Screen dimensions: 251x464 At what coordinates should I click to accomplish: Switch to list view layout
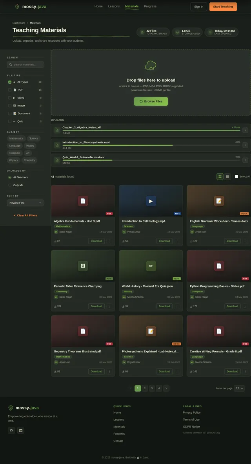pyautogui.click(x=227, y=177)
